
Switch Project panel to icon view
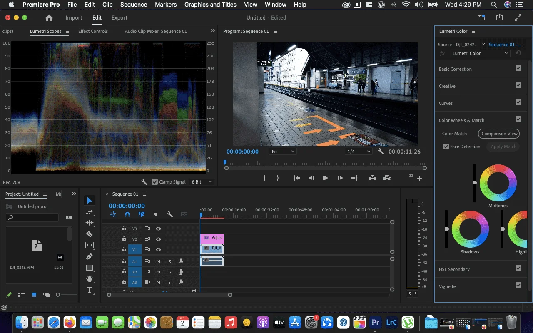point(34,295)
